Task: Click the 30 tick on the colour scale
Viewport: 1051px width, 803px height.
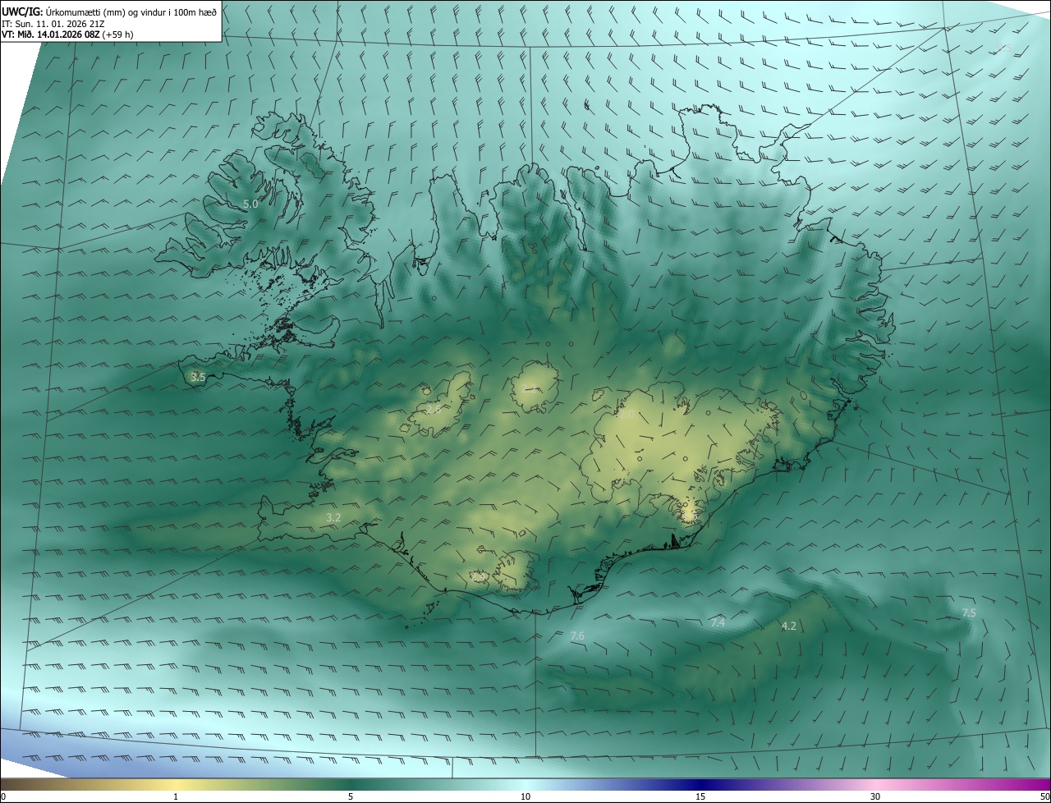Action: [x=875, y=796]
